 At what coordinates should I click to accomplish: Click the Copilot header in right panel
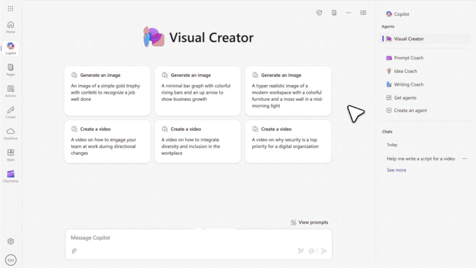(x=398, y=14)
